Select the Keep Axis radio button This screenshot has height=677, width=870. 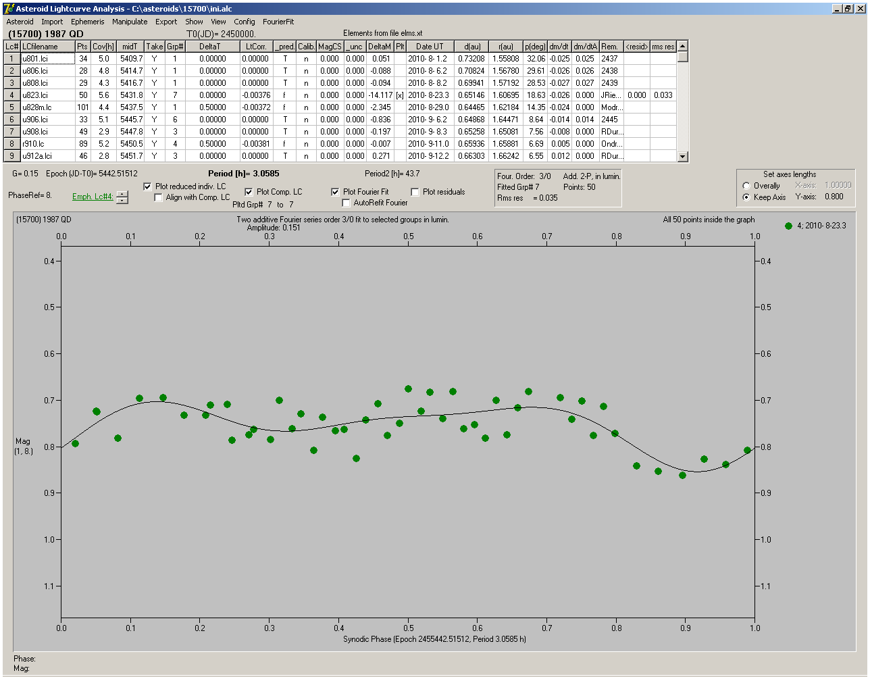(746, 197)
